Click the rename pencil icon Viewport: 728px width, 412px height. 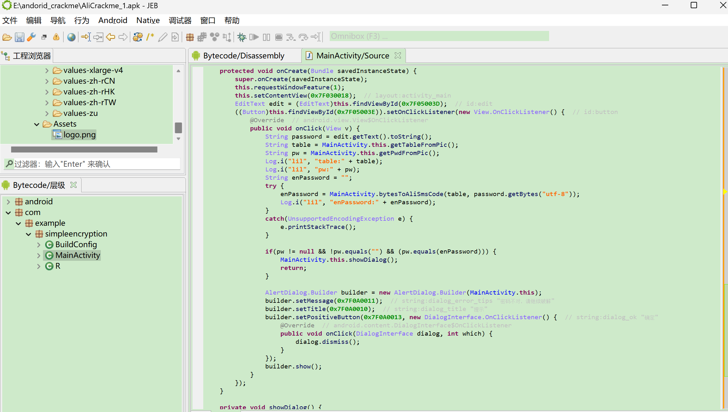163,37
